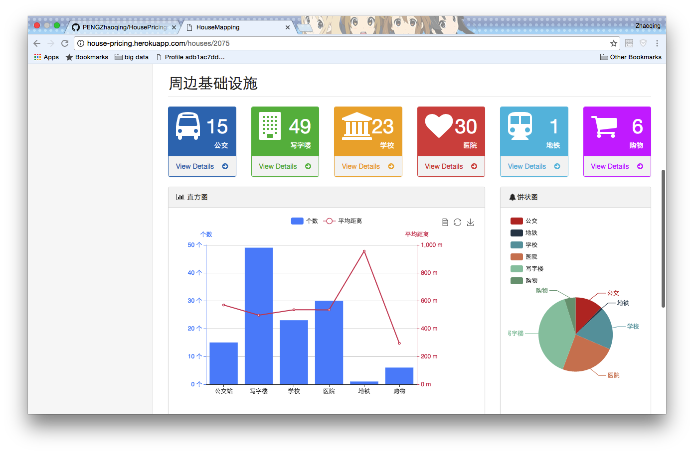The width and height of the screenshot is (694, 454).
Task: Click the bus icon on the 公交 card
Action: (187, 125)
